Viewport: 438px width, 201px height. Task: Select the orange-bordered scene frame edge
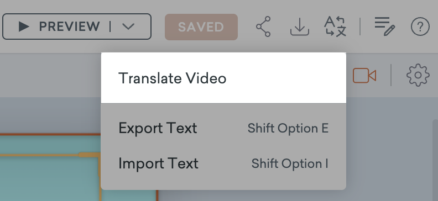coord(50,135)
